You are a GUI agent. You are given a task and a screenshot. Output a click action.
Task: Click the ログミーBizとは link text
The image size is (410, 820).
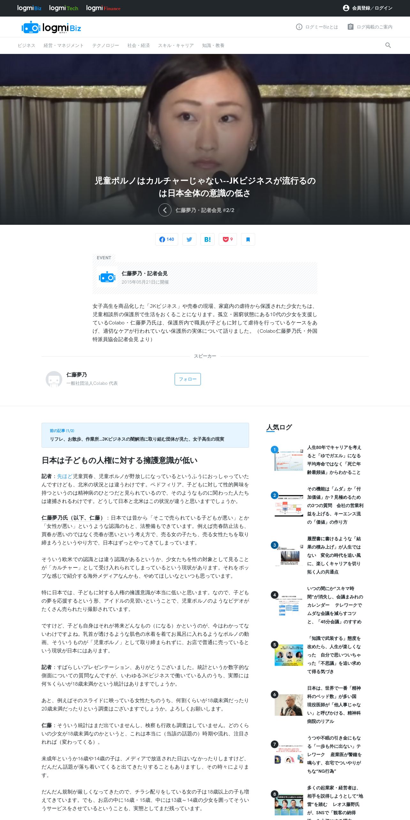click(322, 27)
